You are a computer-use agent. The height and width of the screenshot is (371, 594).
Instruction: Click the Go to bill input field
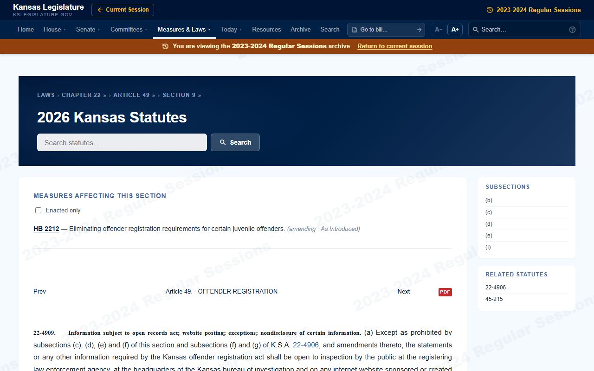[386, 30]
